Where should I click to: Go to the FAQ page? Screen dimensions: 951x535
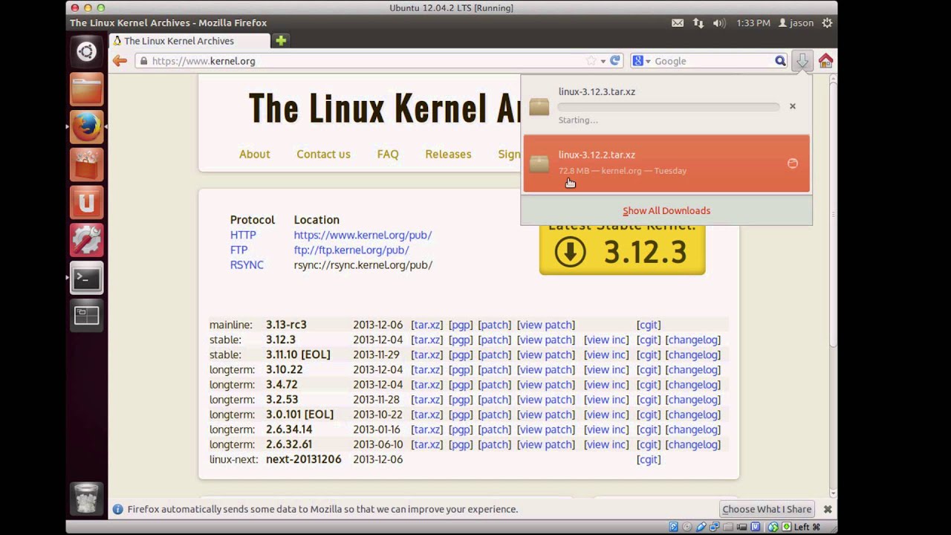(x=388, y=154)
